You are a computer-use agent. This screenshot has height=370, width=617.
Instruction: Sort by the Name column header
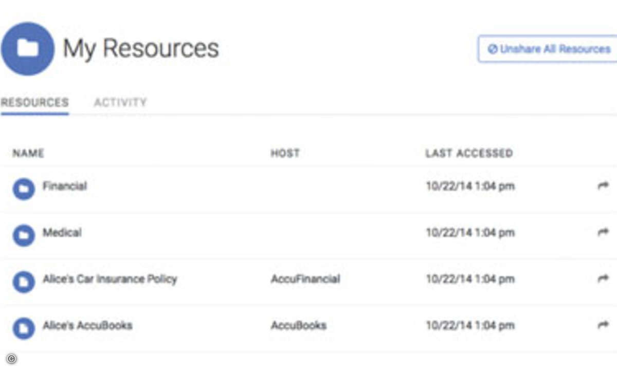28,153
